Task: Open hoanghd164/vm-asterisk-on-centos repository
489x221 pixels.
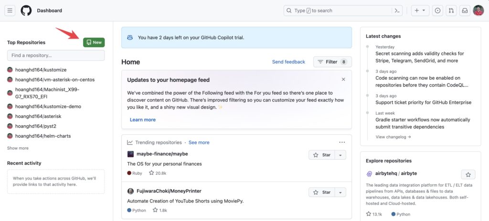Action: tap(55, 80)
